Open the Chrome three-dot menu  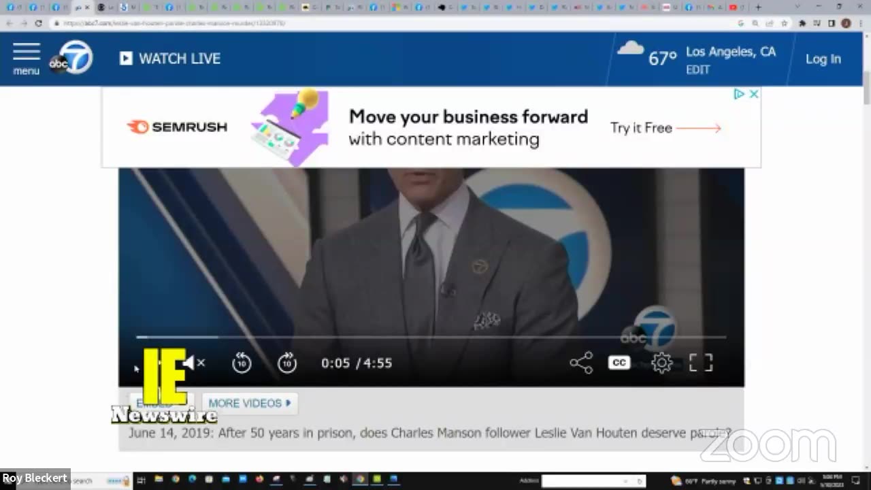860,23
